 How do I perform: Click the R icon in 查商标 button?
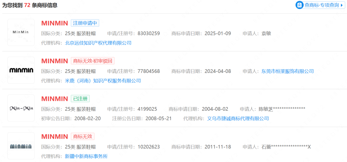coord(300,5)
